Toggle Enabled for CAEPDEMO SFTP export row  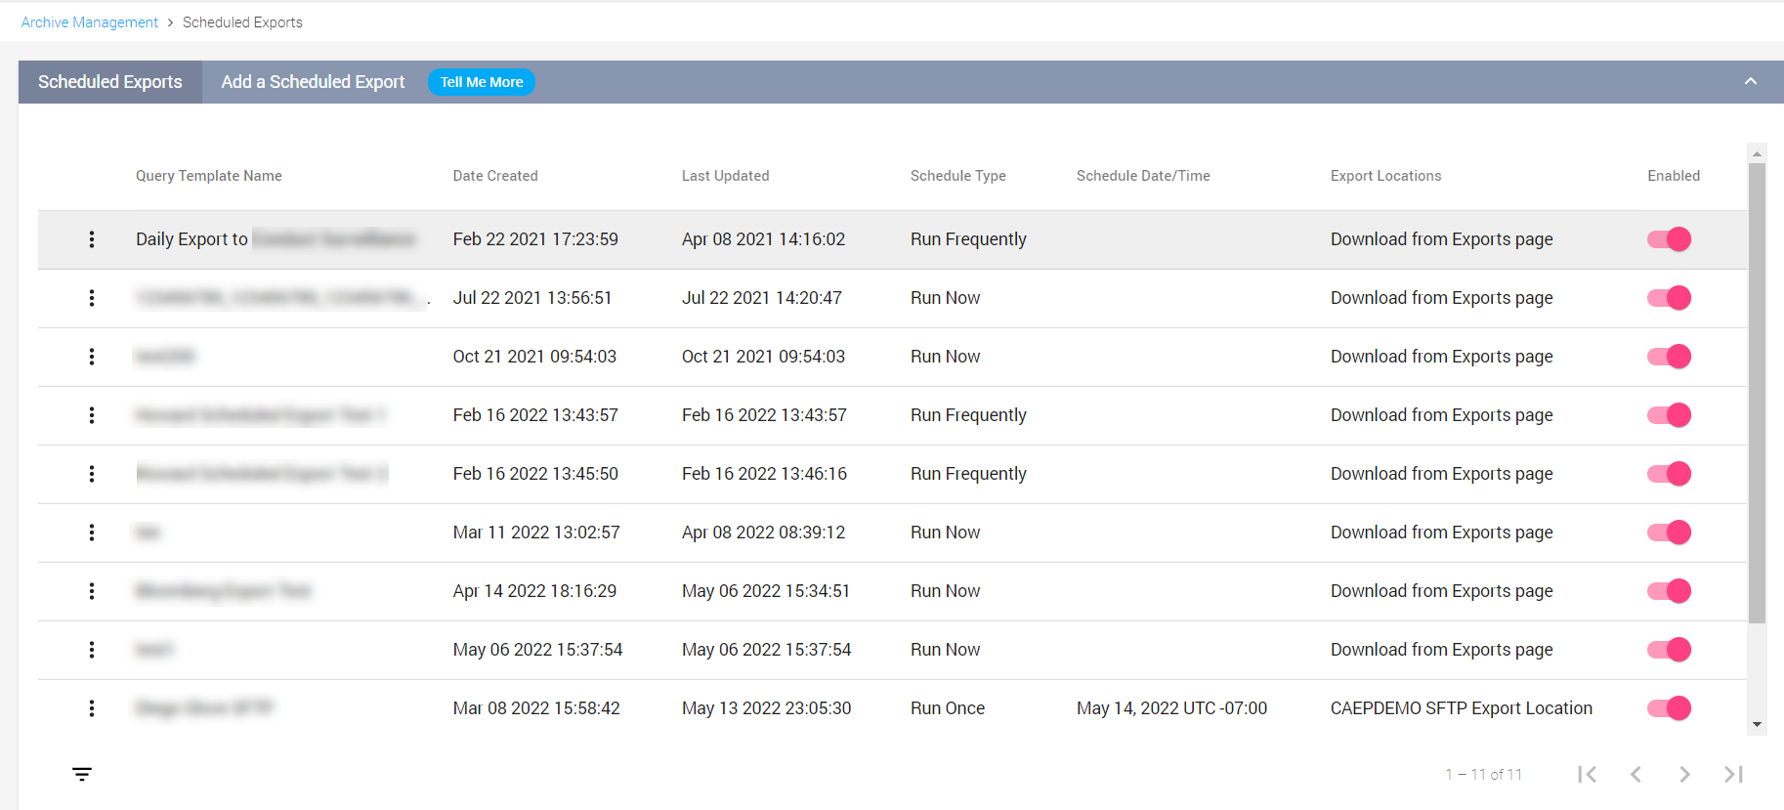click(x=1669, y=708)
